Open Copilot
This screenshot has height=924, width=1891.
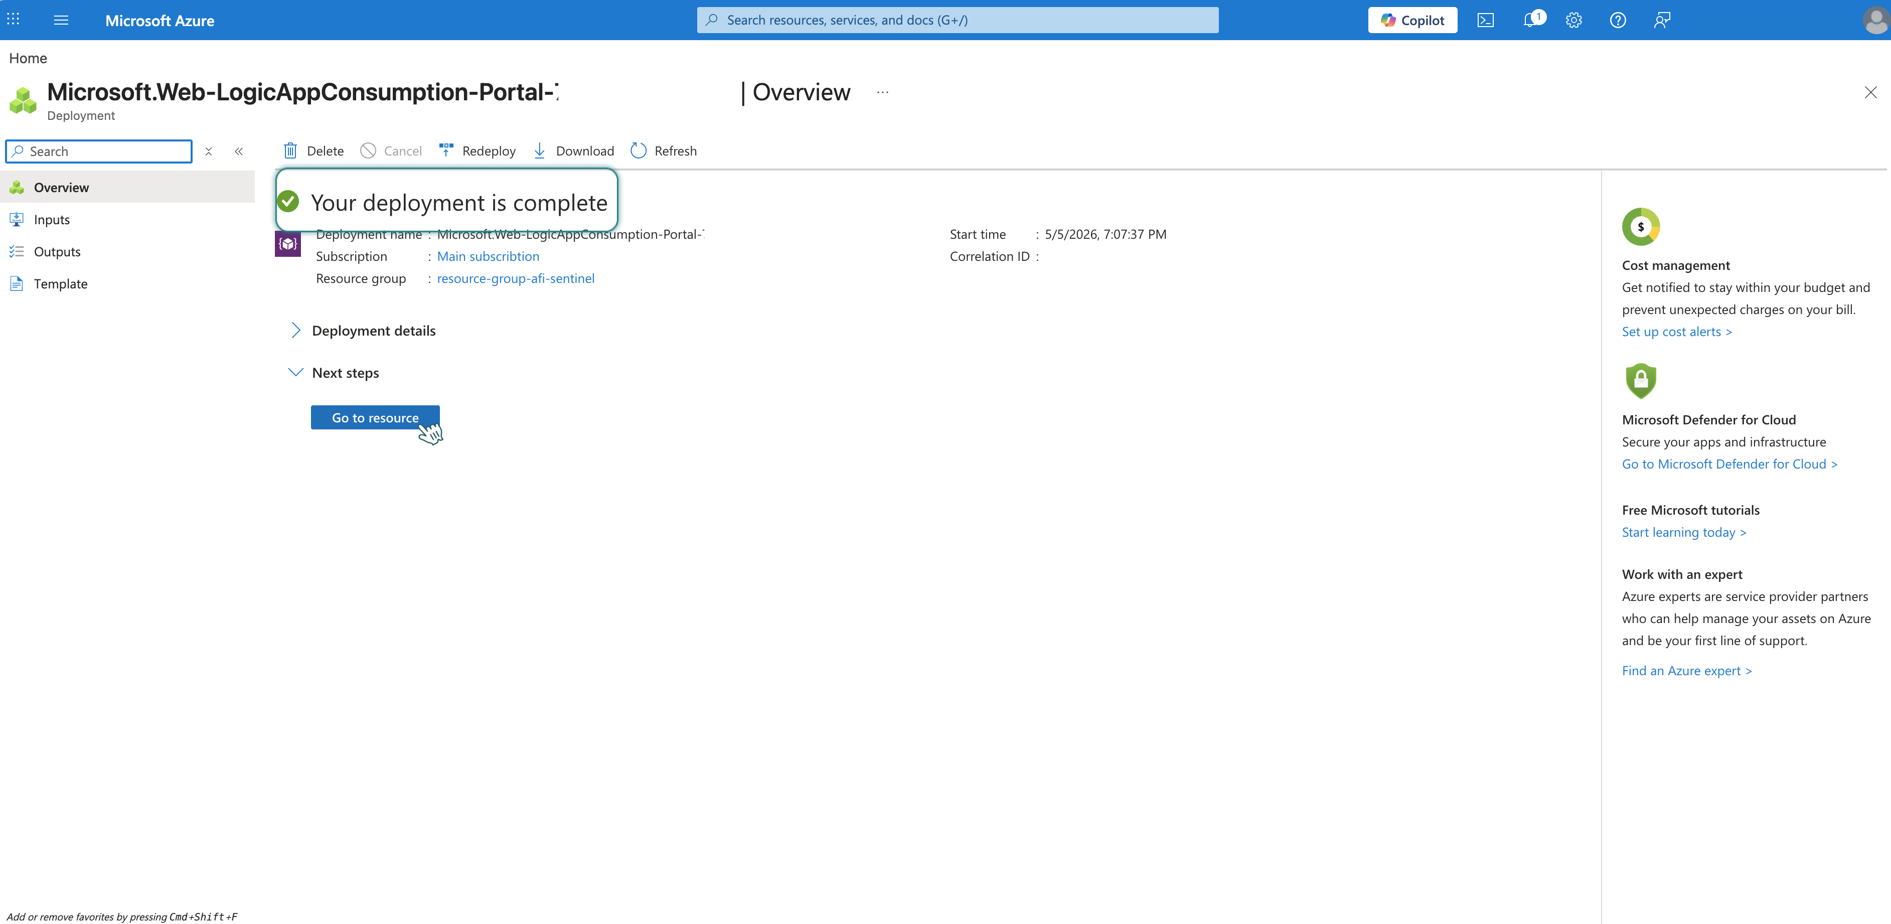click(1411, 20)
